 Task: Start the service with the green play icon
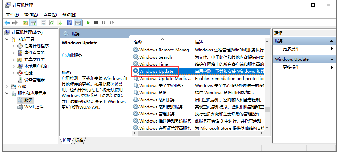pyautogui.click(x=88, y=23)
